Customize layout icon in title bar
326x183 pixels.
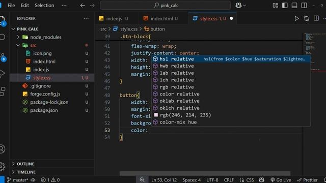275,6
